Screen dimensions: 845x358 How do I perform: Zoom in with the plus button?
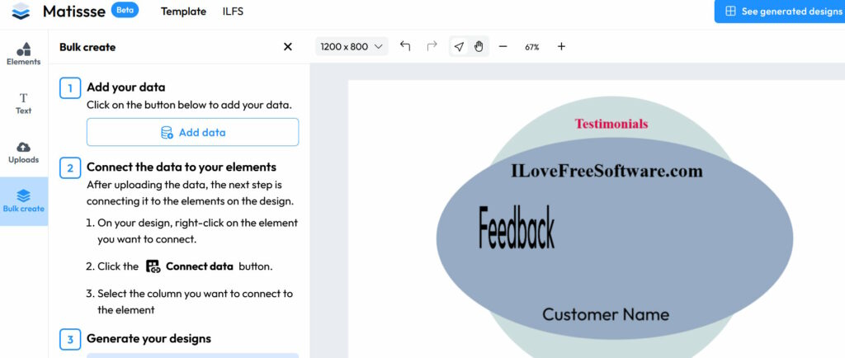point(561,47)
